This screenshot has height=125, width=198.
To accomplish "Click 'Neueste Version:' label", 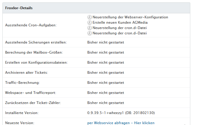I will pos(20,123).
